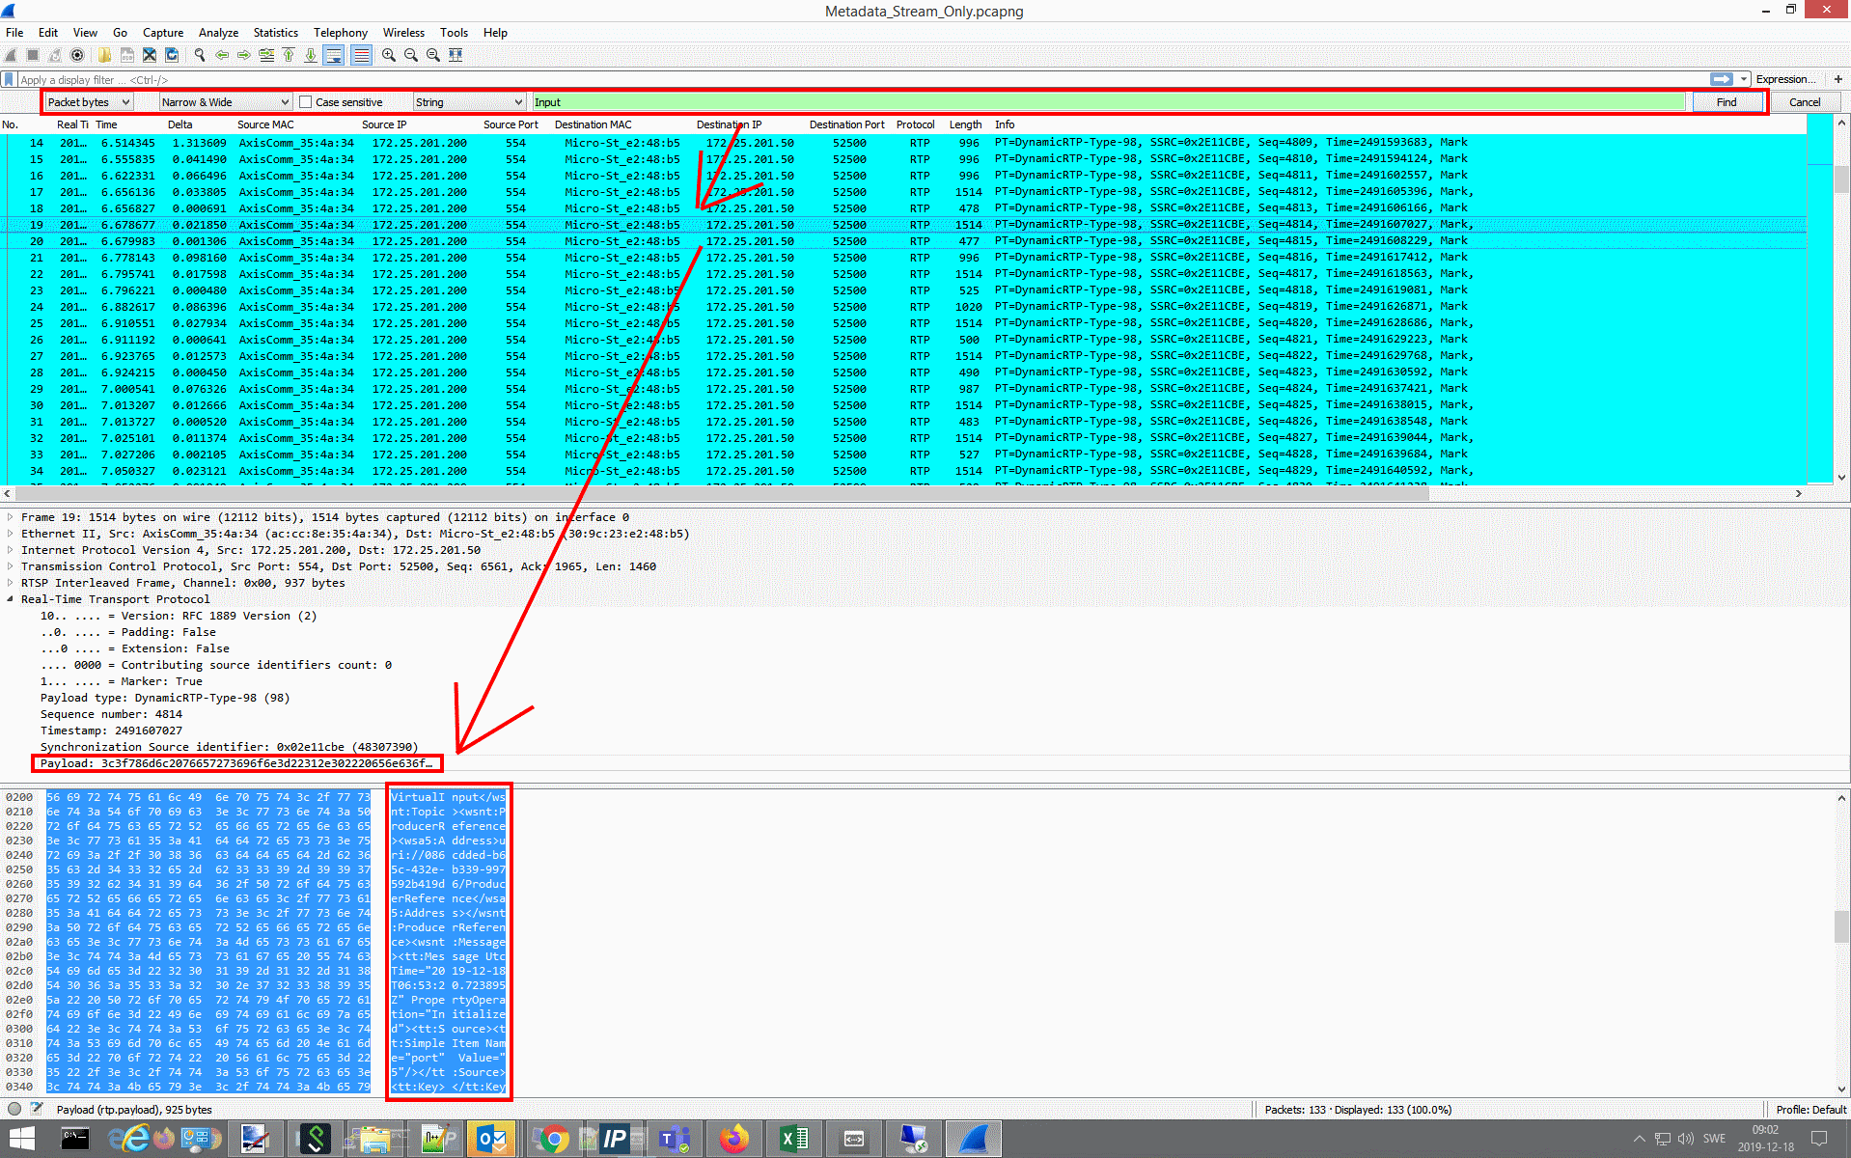Sort packets by the Length column header
1851x1158 pixels.
click(965, 124)
